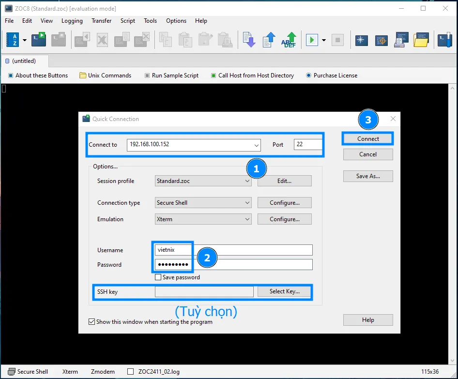The image size is (458, 379).
Task: Open the Script menu
Action: tap(128, 21)
